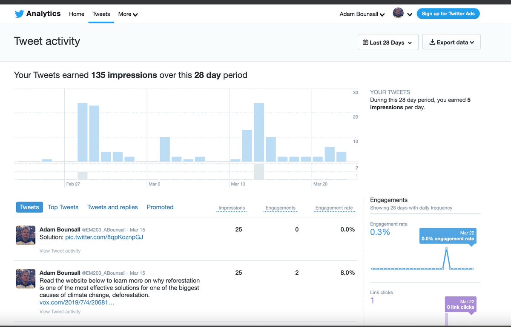Click Sign up for Twitter Ads

448,14
